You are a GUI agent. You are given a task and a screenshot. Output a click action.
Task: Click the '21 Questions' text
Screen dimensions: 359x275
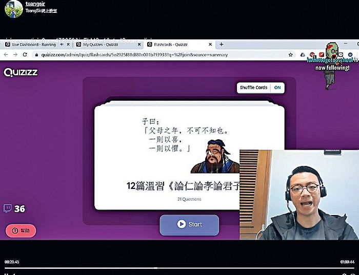pos(189,199)
